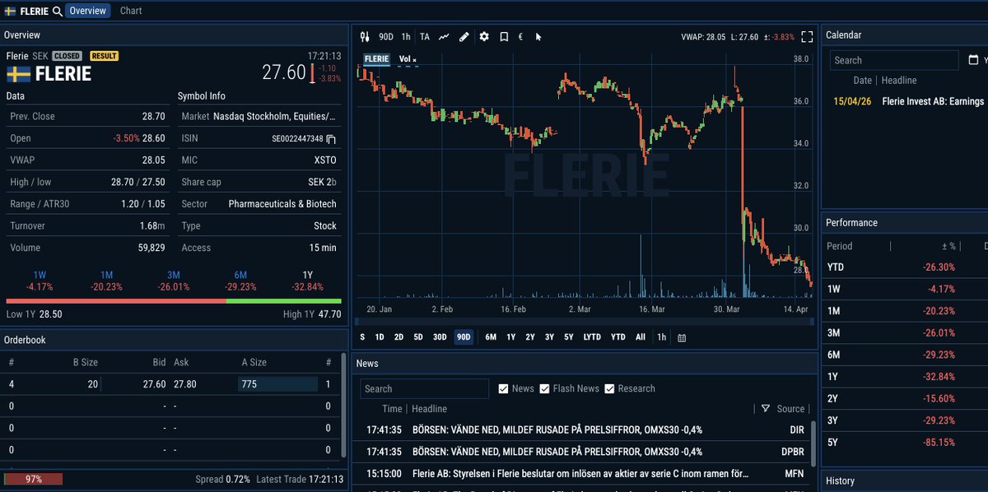The height and width of the screenshot is (492, 988).
Task: Open the chart type candlestick icon
Action: (364, 36)
